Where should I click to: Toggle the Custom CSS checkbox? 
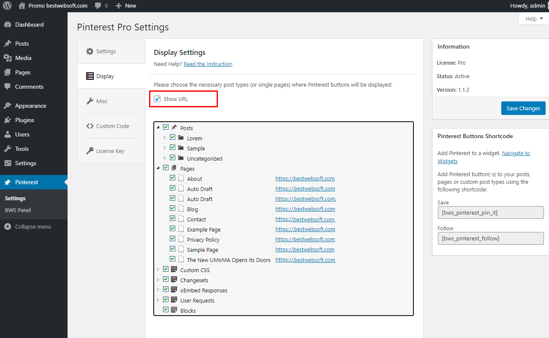coord(166,269)
